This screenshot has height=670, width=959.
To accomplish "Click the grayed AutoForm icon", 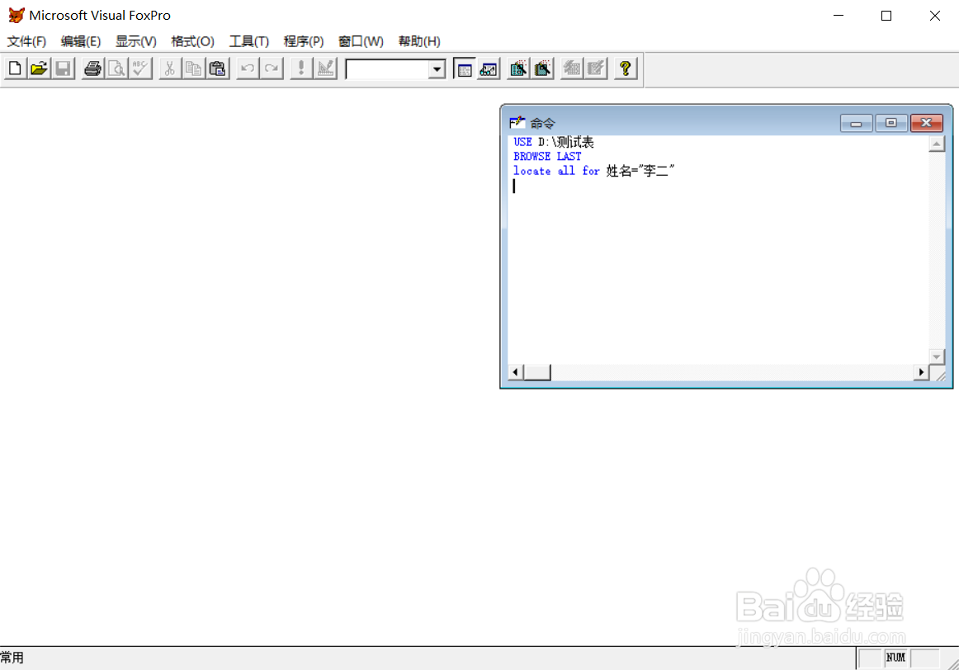I will [572, 68].
